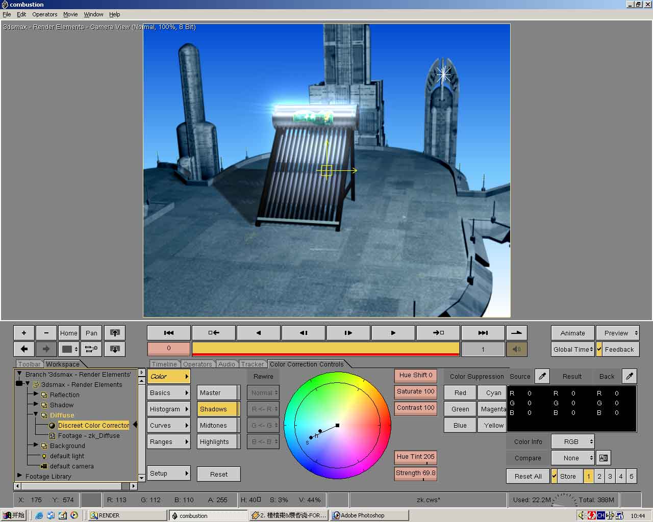Click the schematic view icon
The height and width of the screenshot is (522, 653).
click(x=91, y=349)
